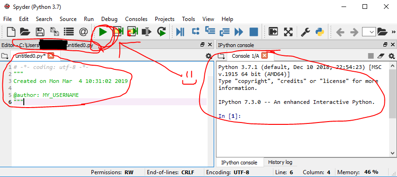Image resolution: width=397 pixels, height=177 pixels.
Task: Click the In [1]: console prompt
Action: click(x=230, y=116)
